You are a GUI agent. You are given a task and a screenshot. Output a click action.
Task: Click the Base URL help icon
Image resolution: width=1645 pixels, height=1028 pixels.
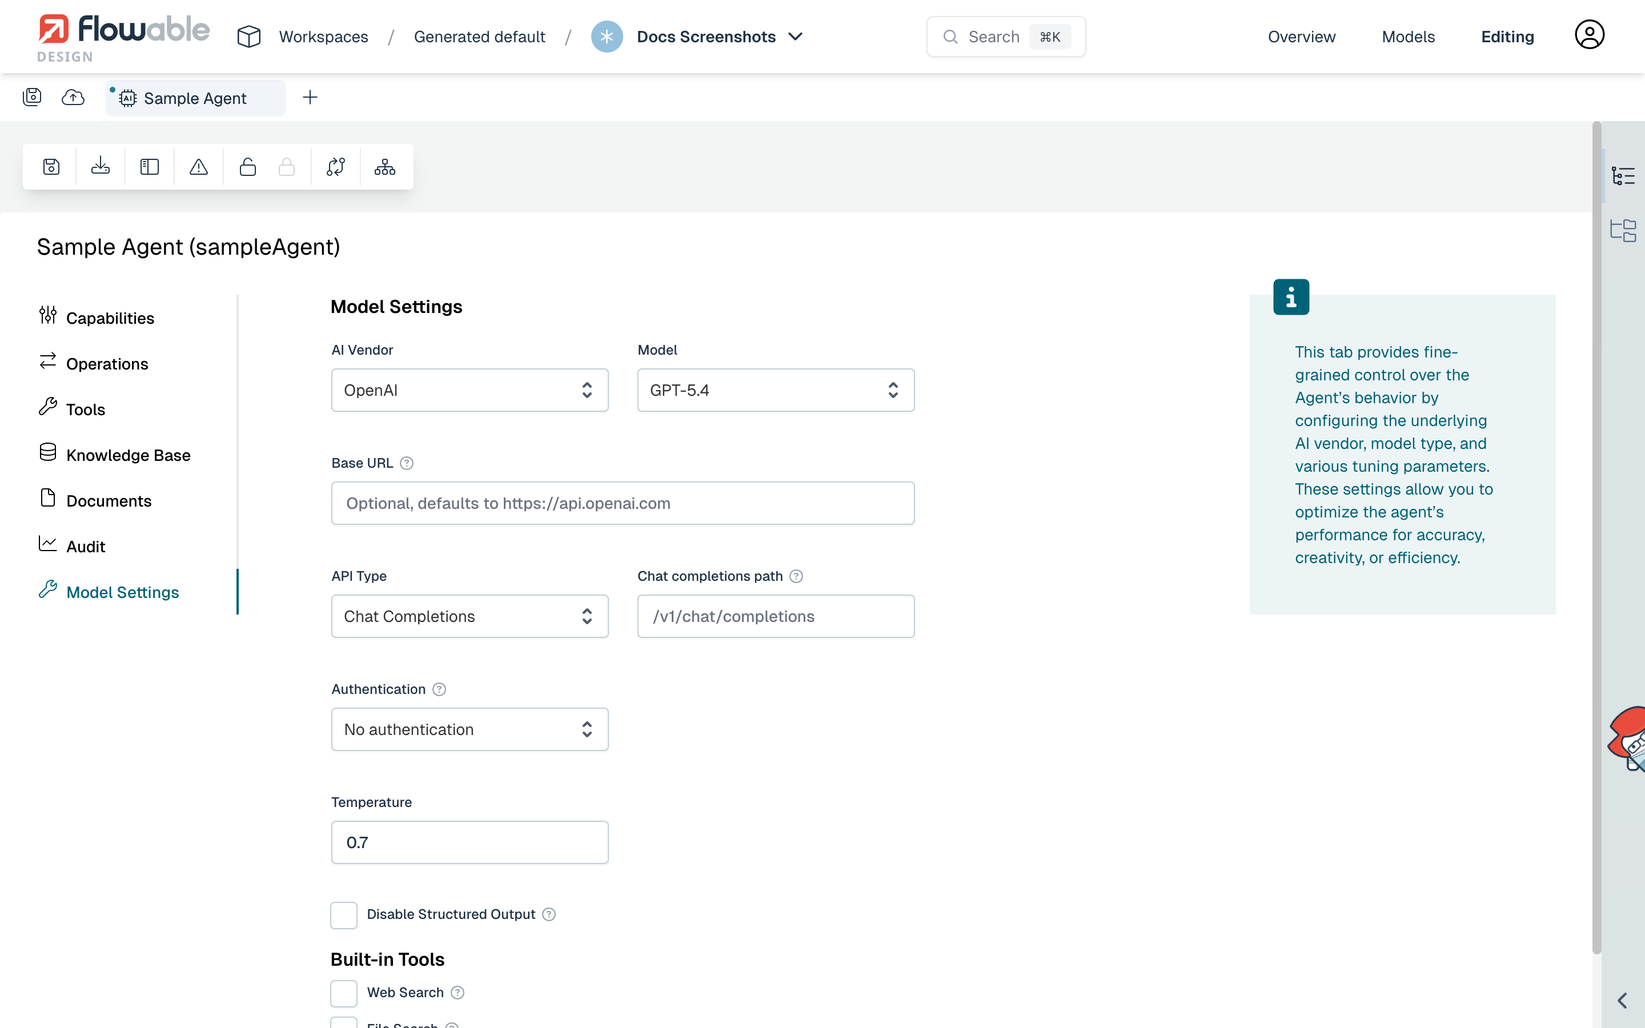point(407,463)
